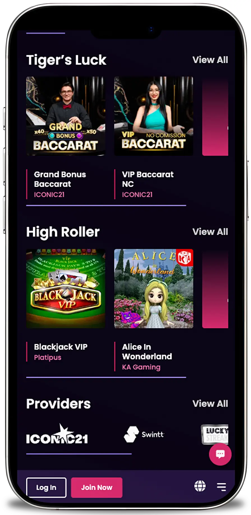Select the Lucky Streak provider logo

[x=215, y=434]
